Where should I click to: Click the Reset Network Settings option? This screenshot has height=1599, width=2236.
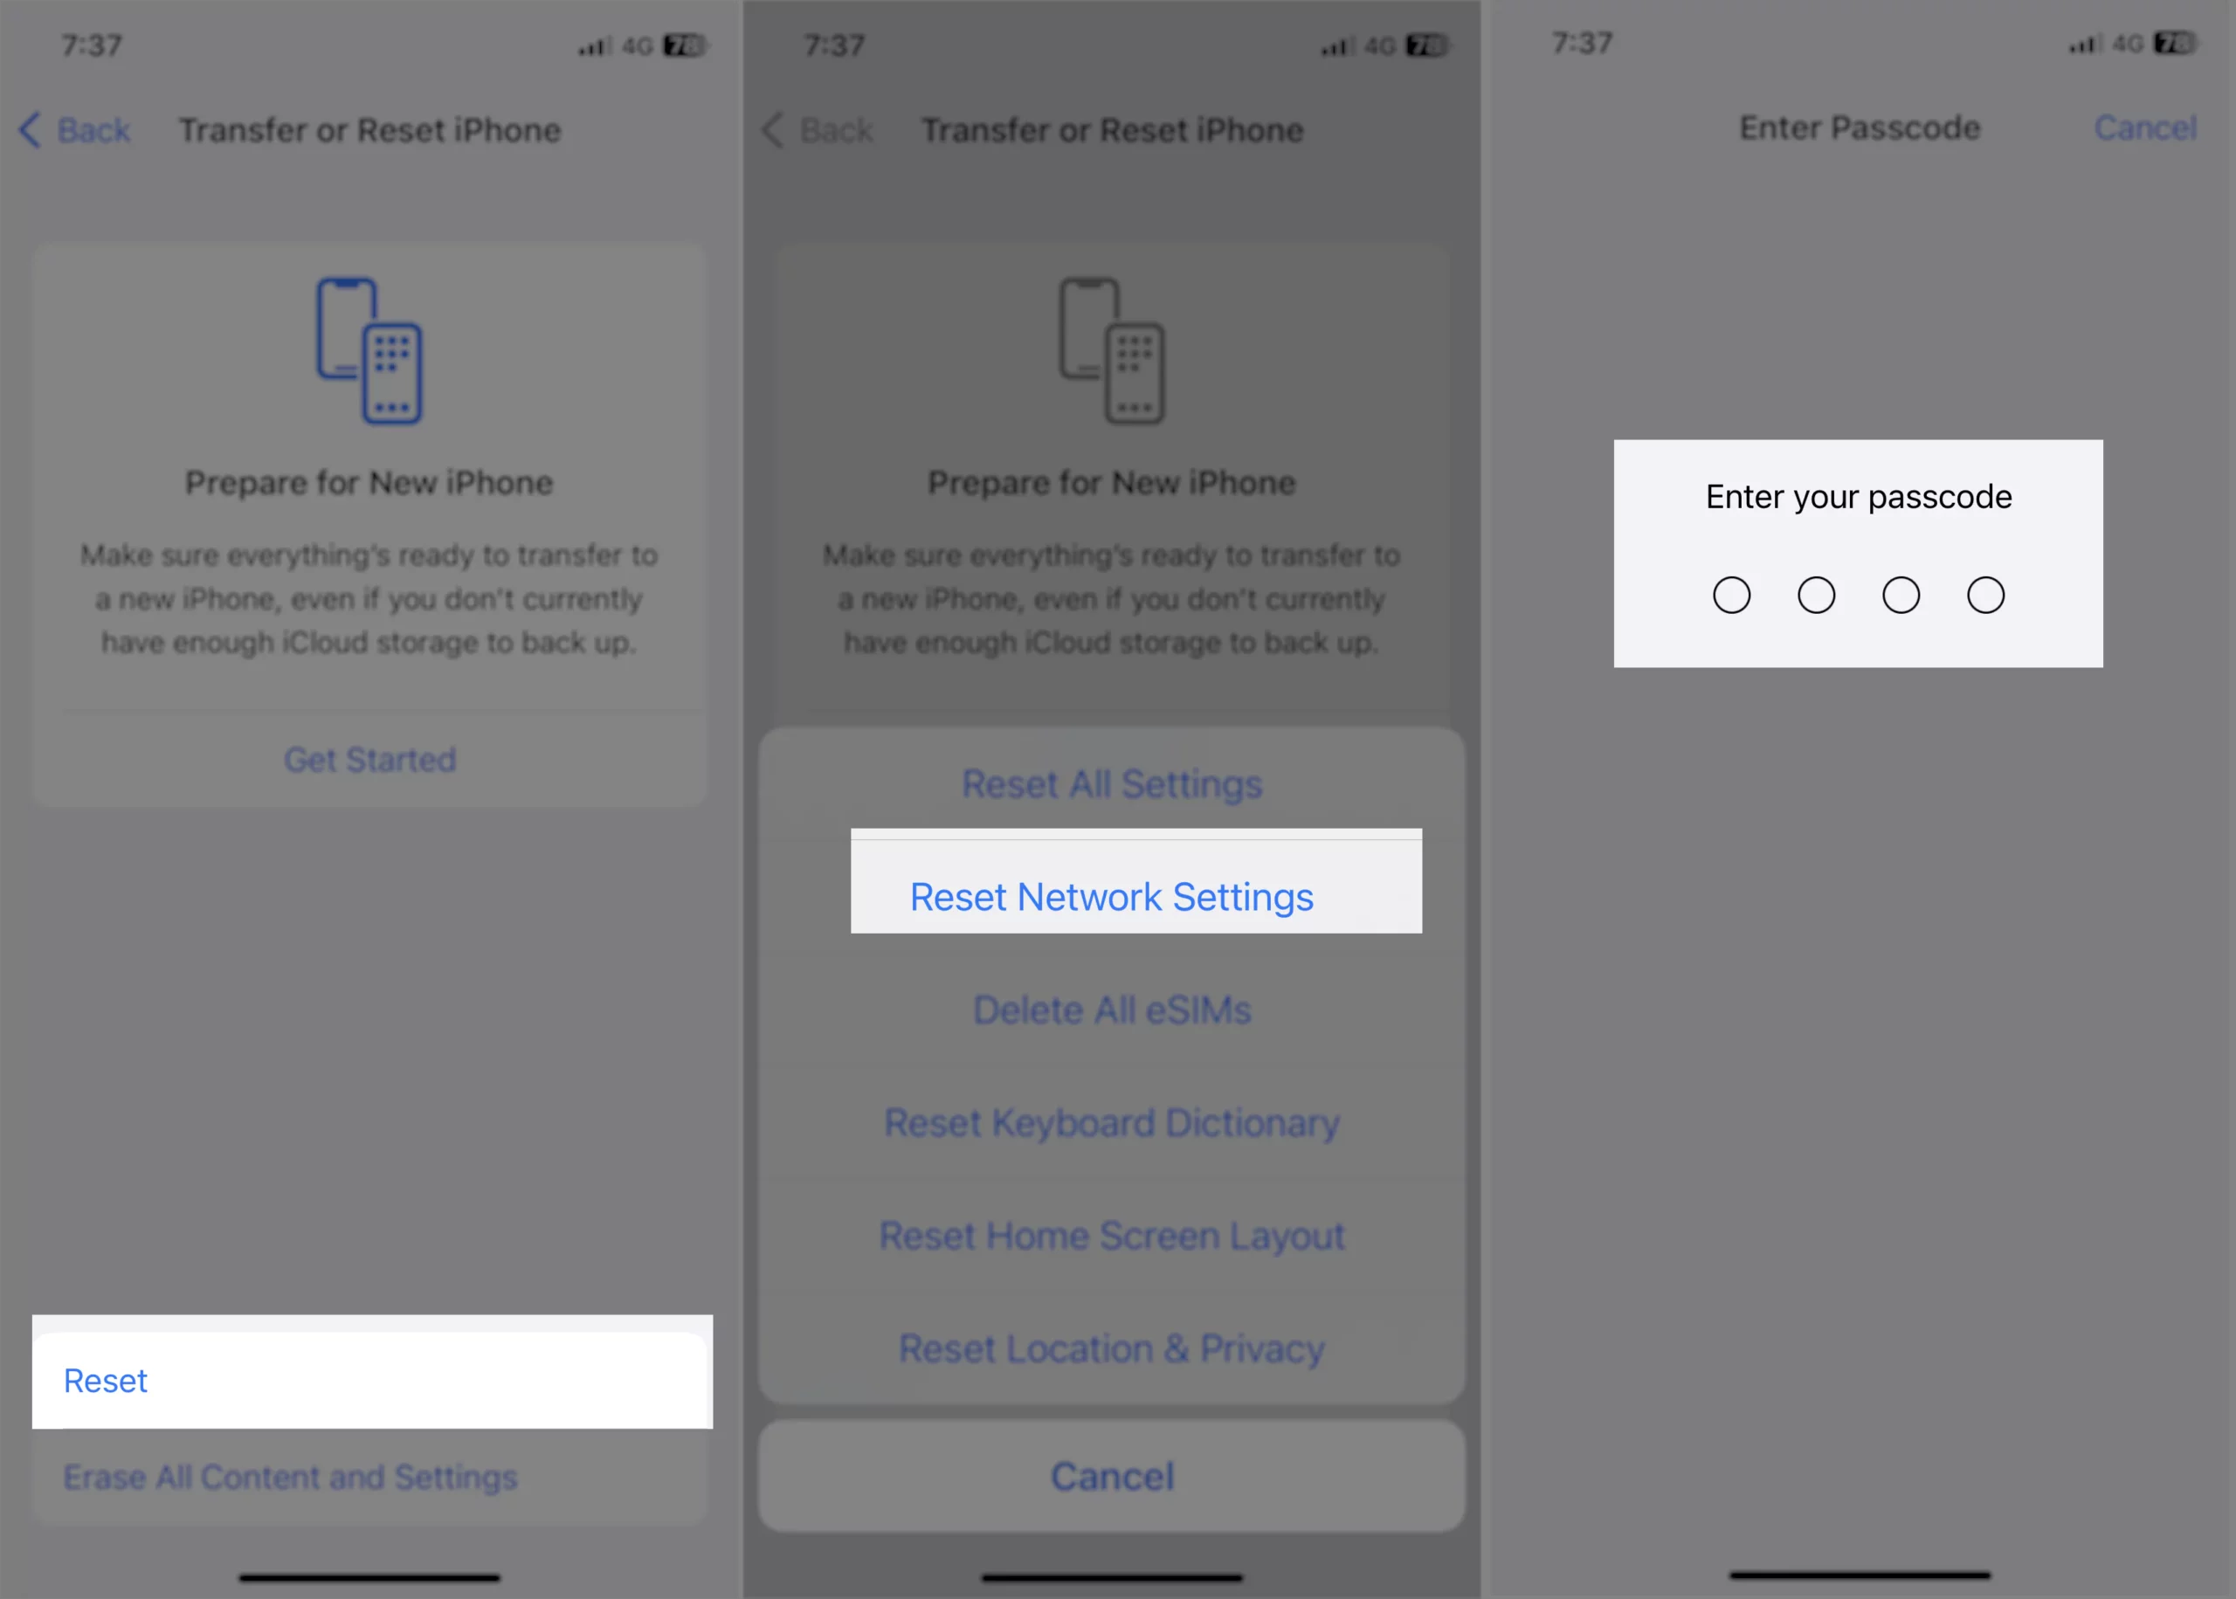(1113, 896)
